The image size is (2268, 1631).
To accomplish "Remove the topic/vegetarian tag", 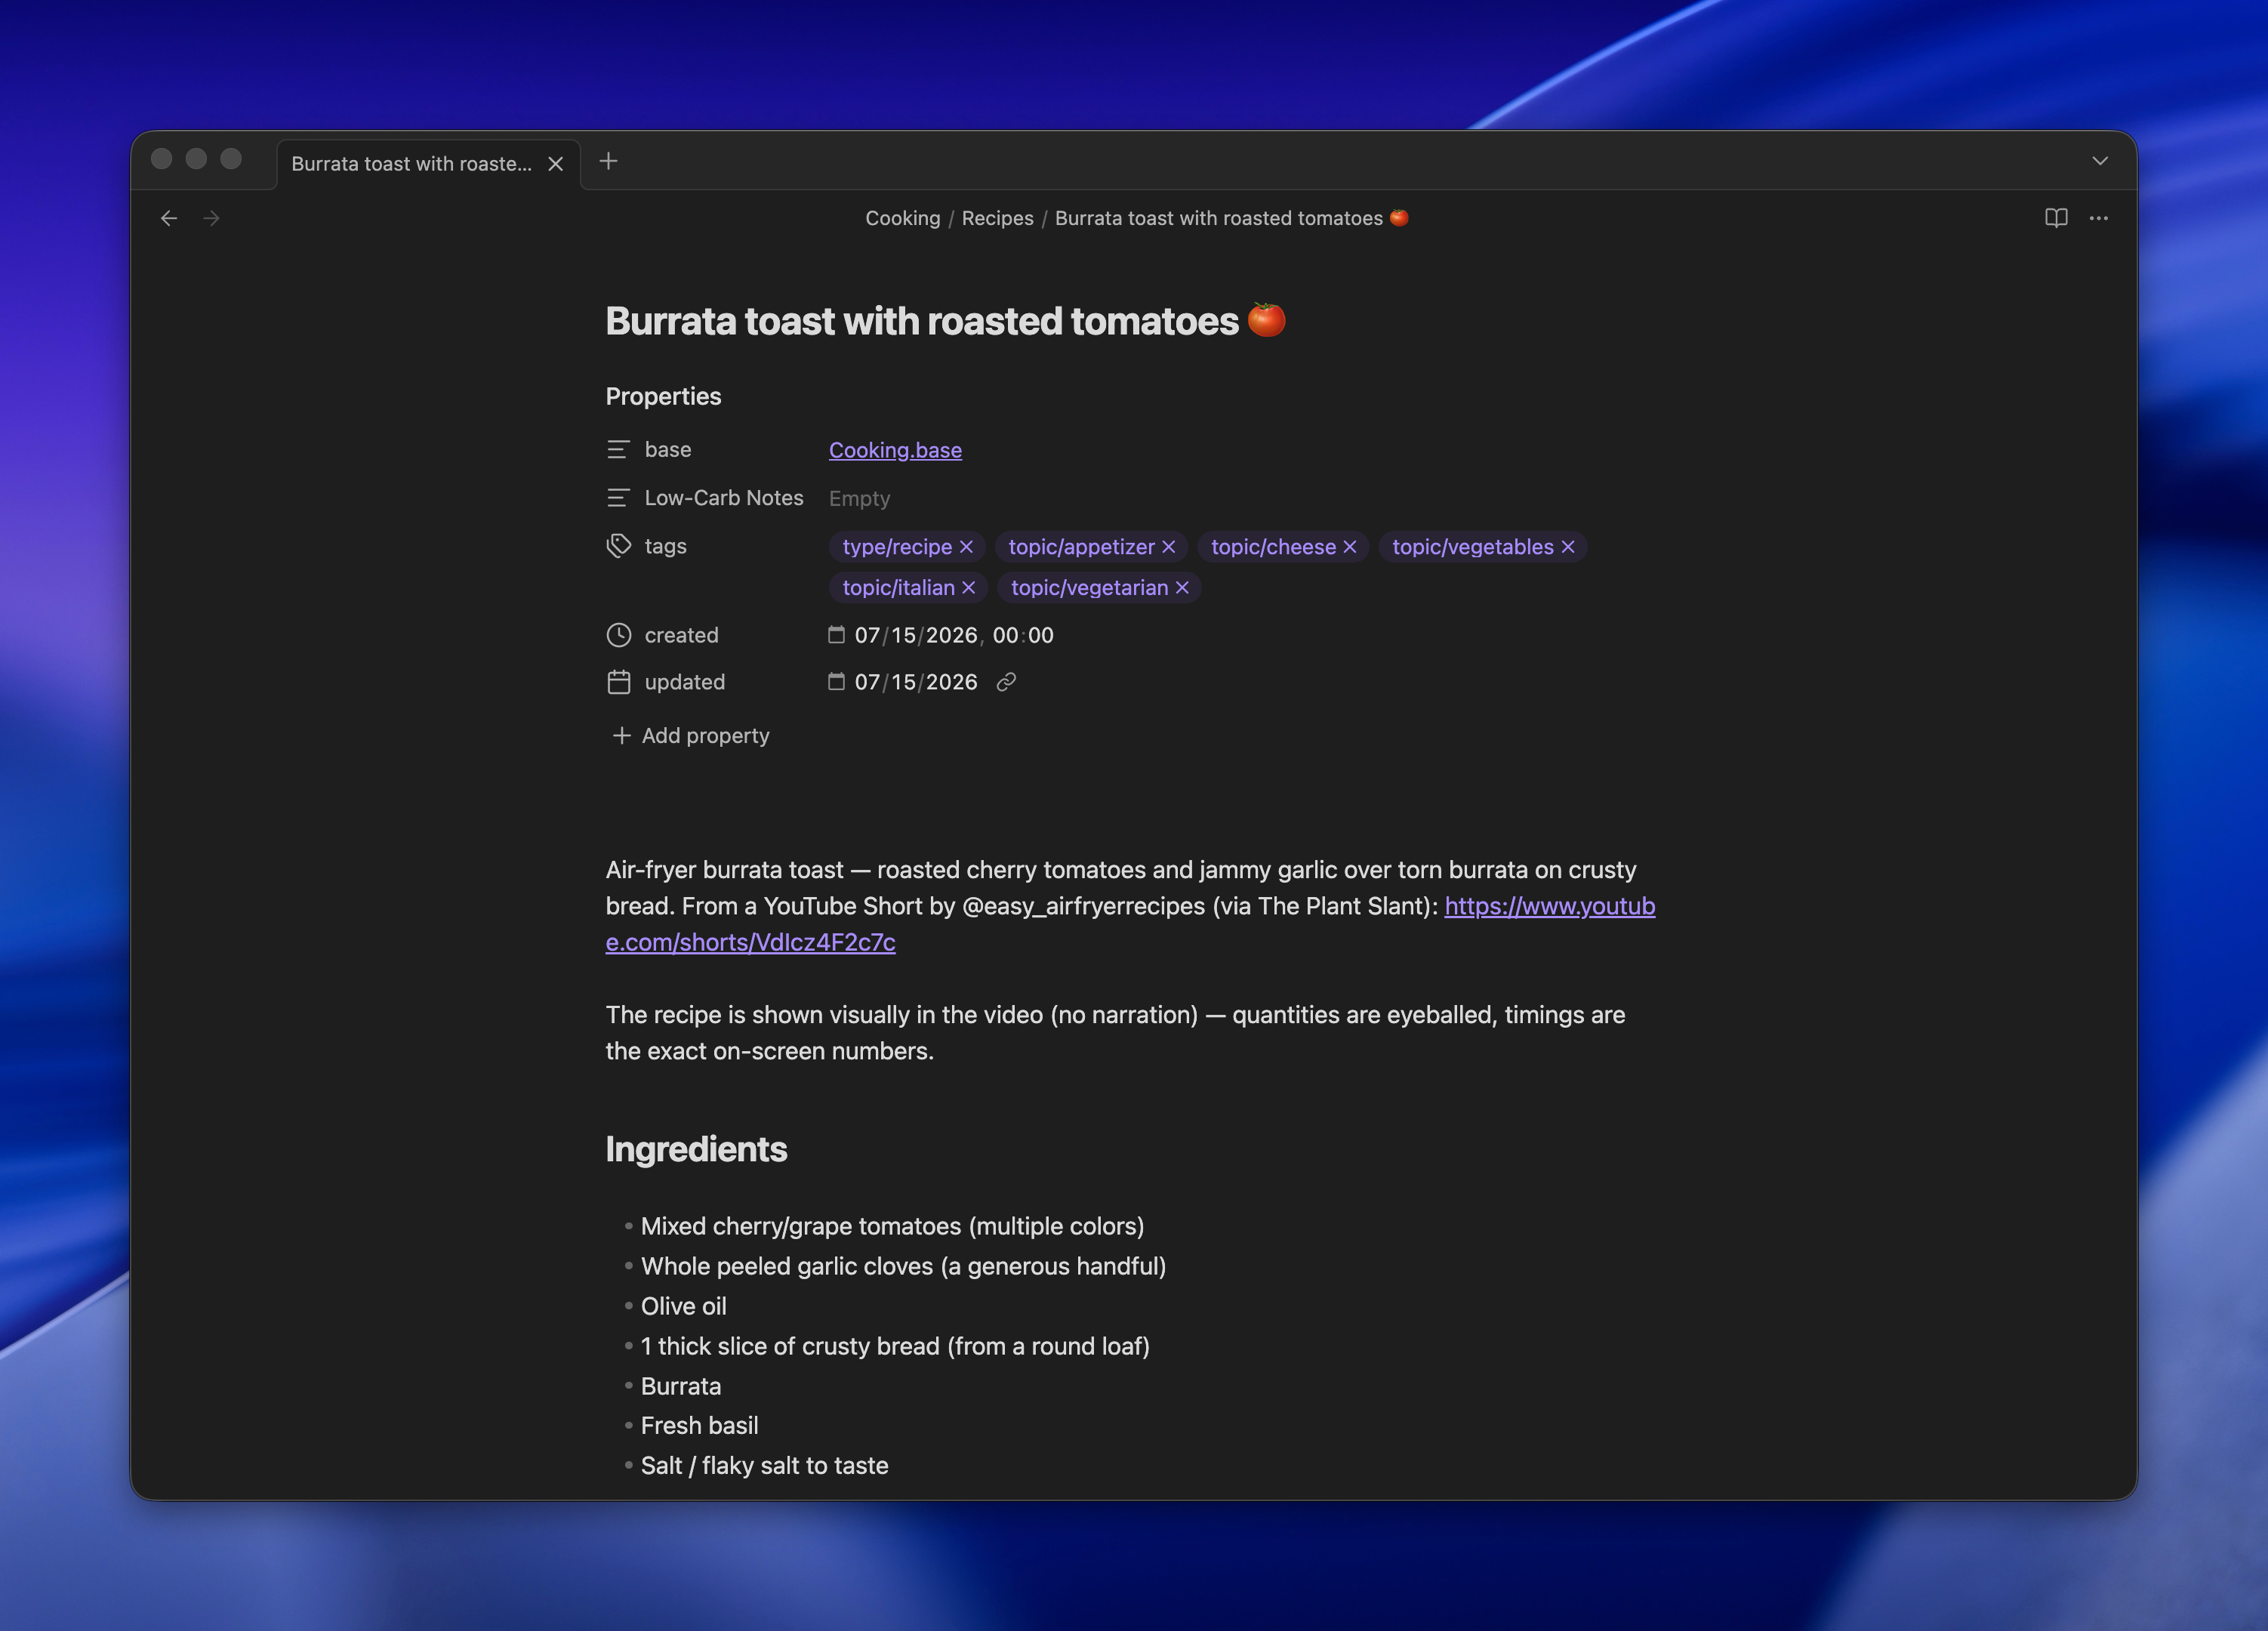I will tap(1182, 588).
